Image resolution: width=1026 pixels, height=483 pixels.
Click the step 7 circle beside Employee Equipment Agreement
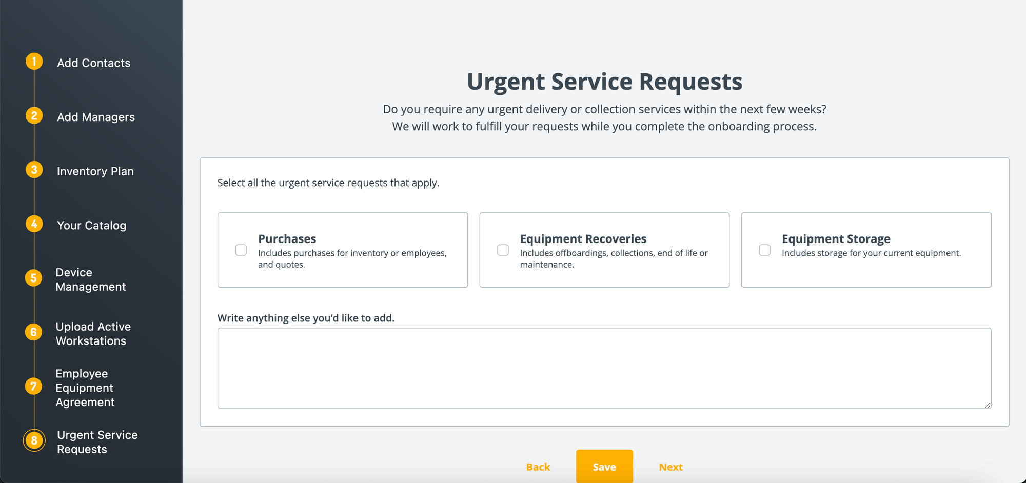[34, 388]
